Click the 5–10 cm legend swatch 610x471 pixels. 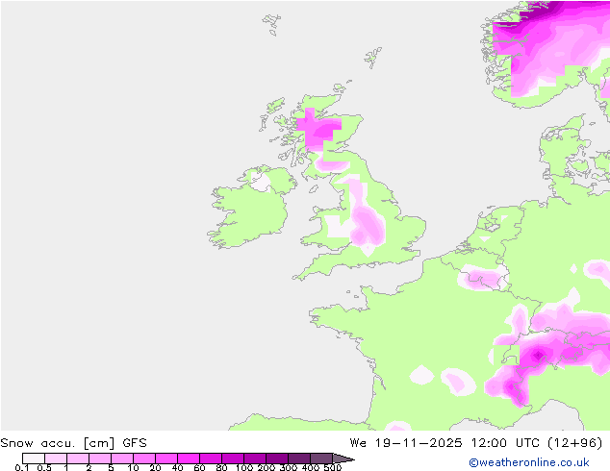122,459
